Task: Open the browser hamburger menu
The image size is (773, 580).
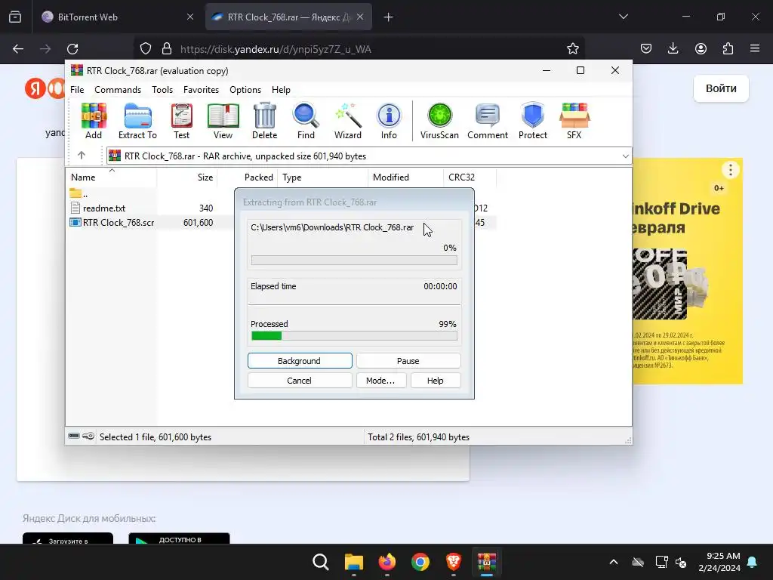Action: [x=755, y=48]
